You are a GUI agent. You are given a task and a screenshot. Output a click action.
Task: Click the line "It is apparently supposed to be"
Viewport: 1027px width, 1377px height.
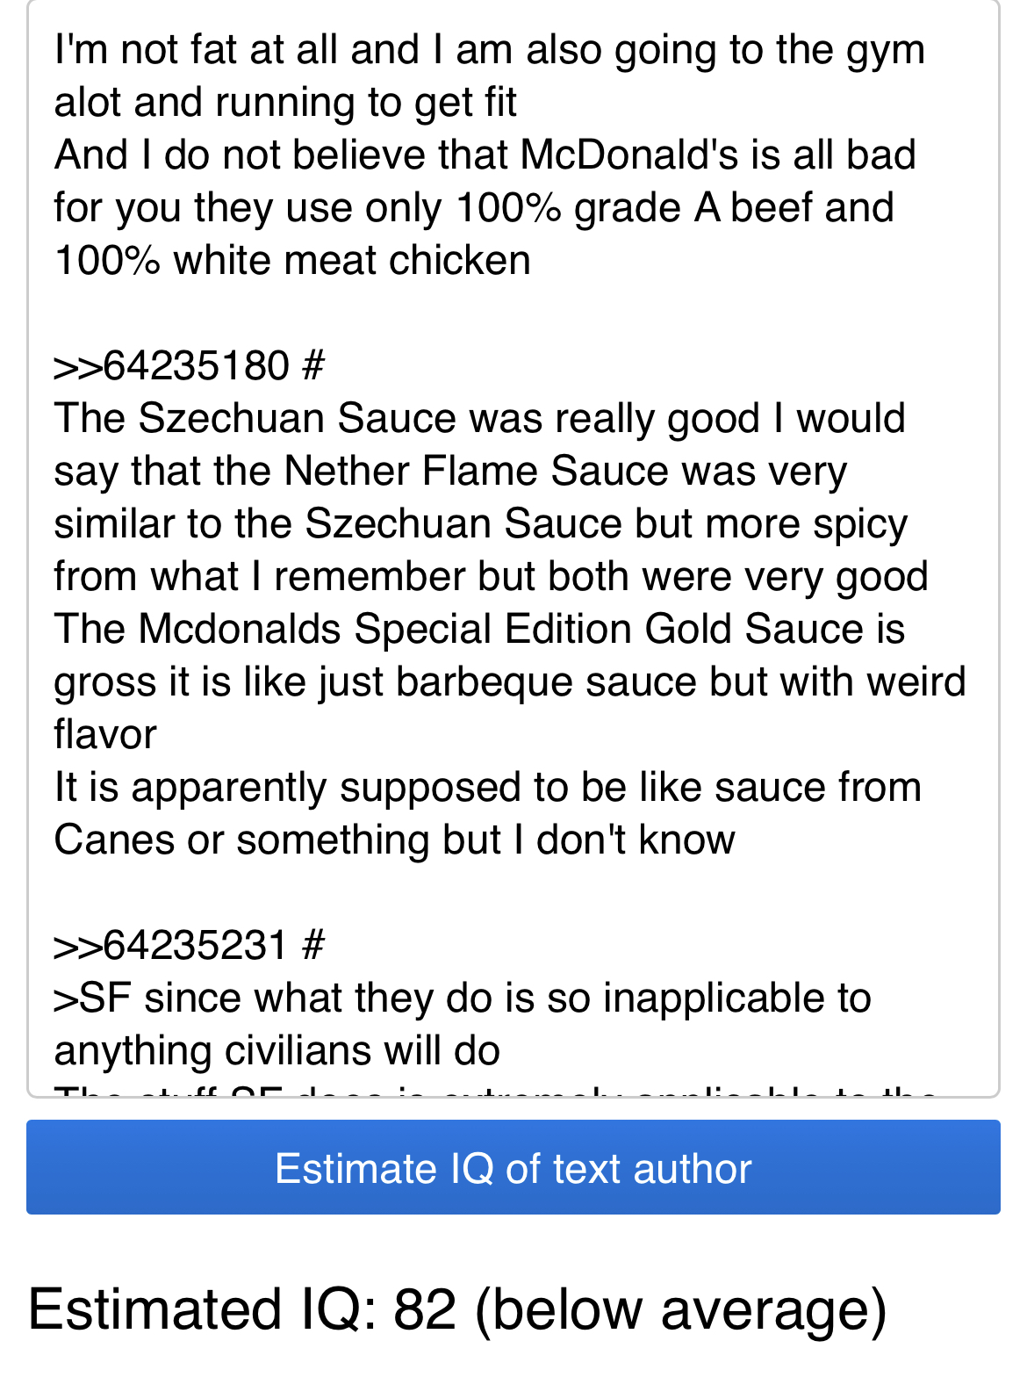[x=488, y=788]
